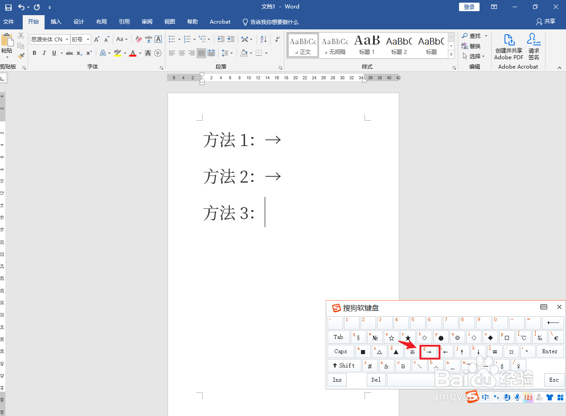Click the Numbering list icon
The image size is (566, 416).
(x=187, y=39)
